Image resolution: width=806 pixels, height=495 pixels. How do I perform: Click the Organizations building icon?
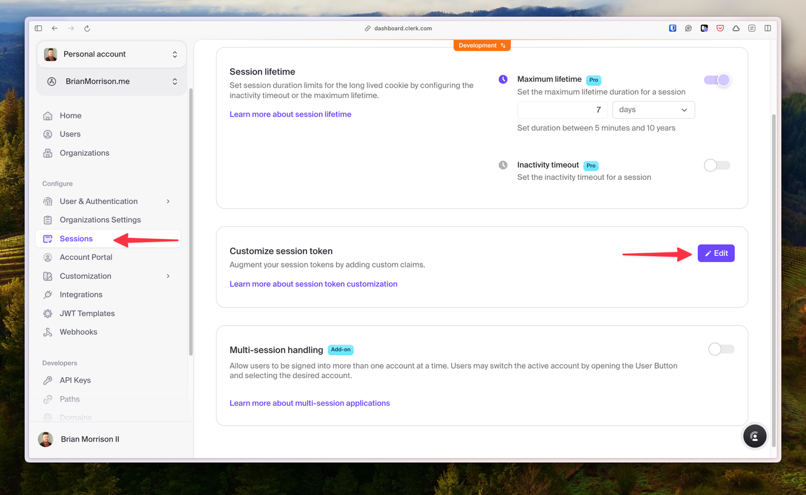48,153
